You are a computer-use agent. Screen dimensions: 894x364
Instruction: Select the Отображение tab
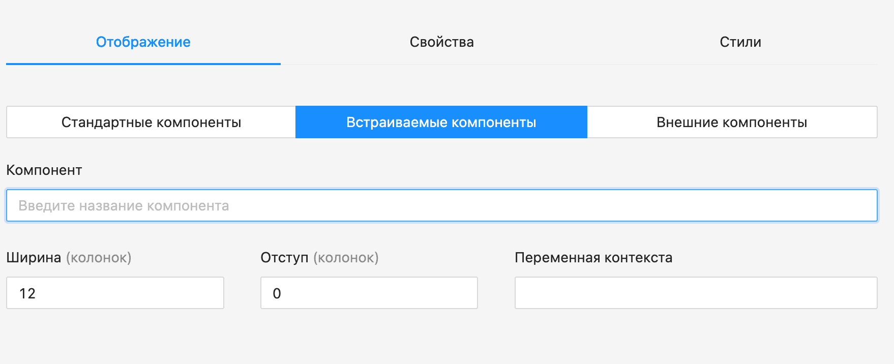143,42
